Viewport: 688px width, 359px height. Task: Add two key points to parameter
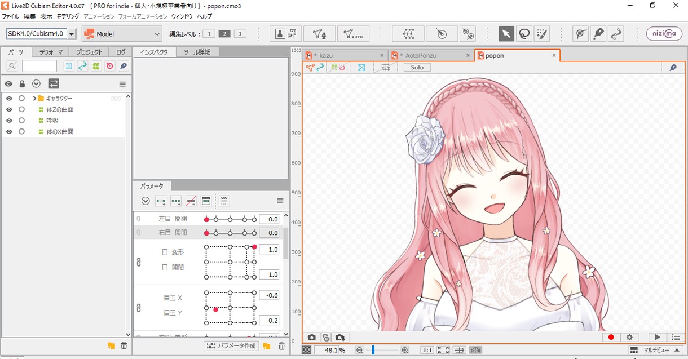pos(161,201)
